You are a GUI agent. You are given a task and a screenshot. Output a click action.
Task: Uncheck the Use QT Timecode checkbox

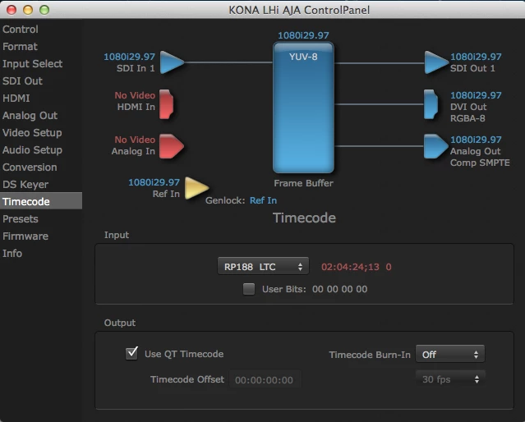coord(131,353)
